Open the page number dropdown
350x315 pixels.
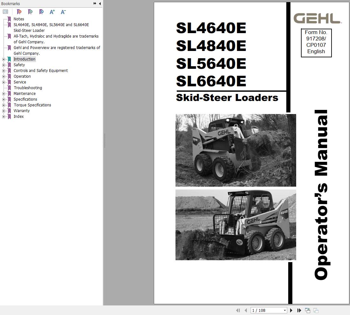click(285, 310)
